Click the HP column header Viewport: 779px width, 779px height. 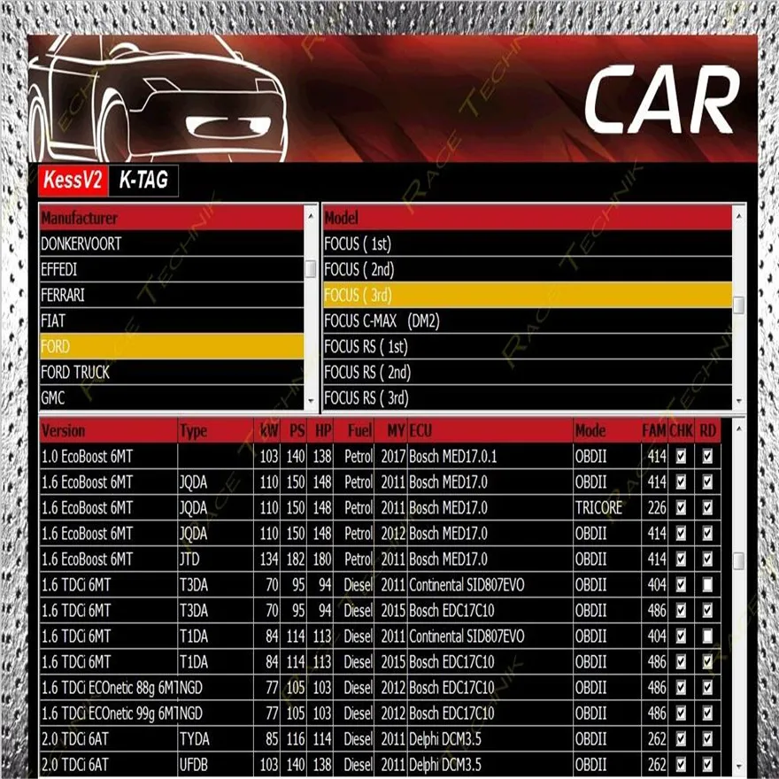pyautogui.click(x=320, y=430)
